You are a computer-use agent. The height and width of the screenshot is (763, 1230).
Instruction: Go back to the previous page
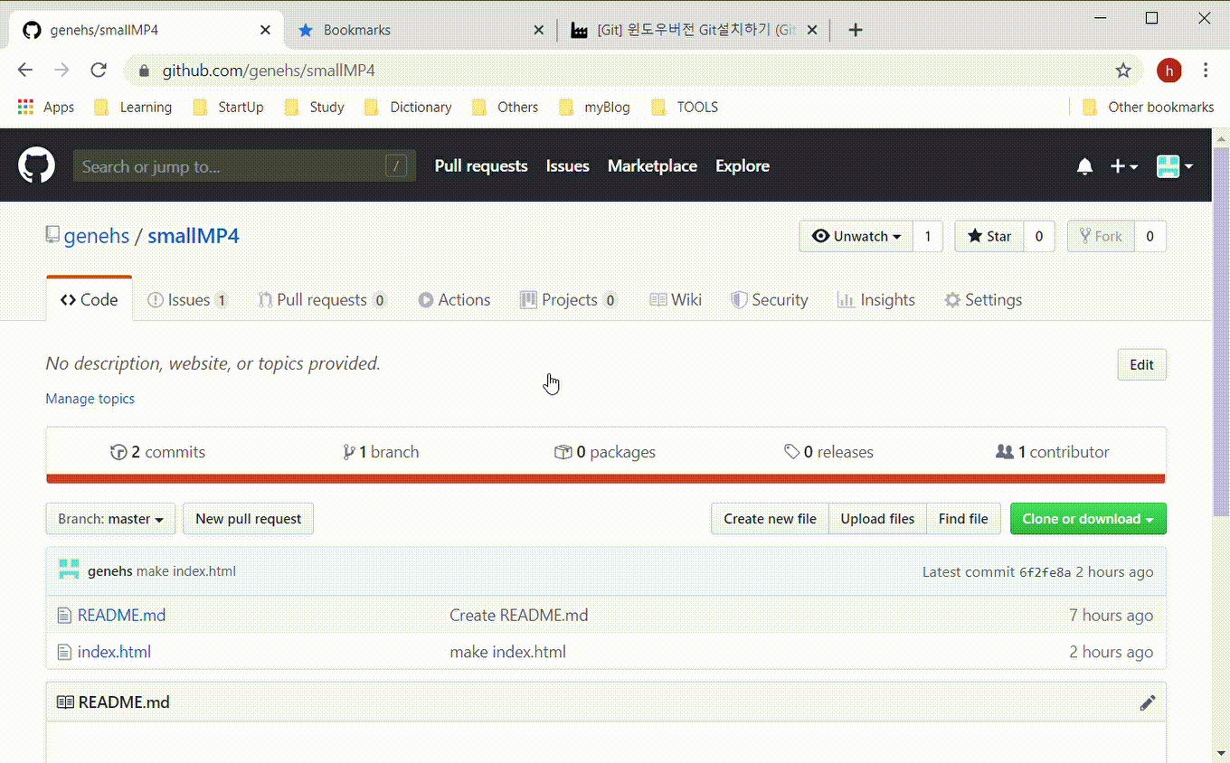pos(25,71)
